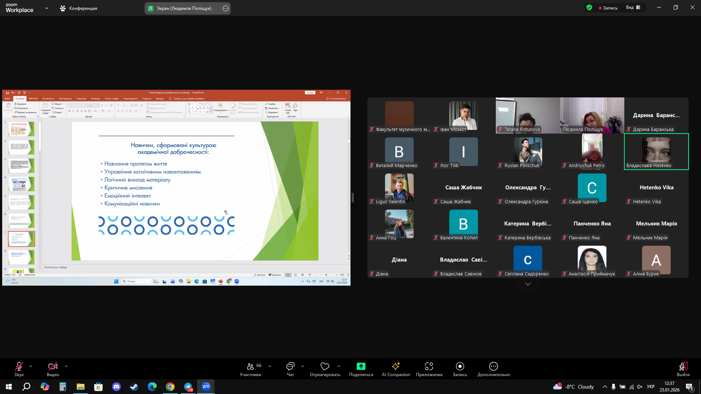Open the Чат chat panel
Screen dimensions: 701x394
(290, 369)
